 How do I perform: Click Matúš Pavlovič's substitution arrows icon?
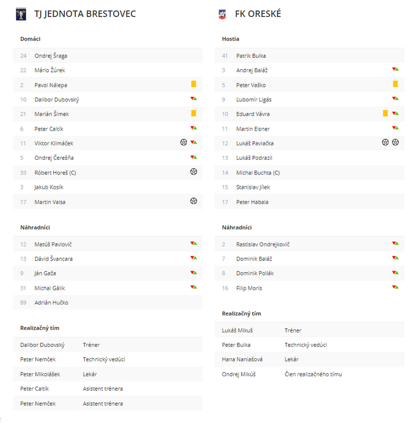point(193,244)
